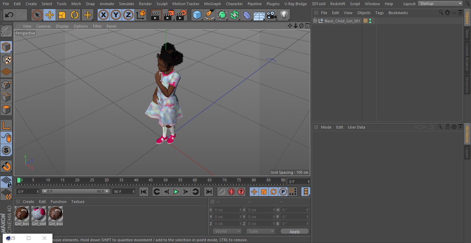Switch to Model mode
Viewport: 471px width, 243px height.
coord(6,47)
